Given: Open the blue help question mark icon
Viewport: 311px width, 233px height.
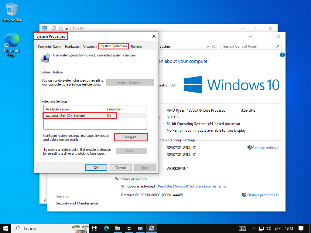Looking at the screenshot, I should 282,55.
